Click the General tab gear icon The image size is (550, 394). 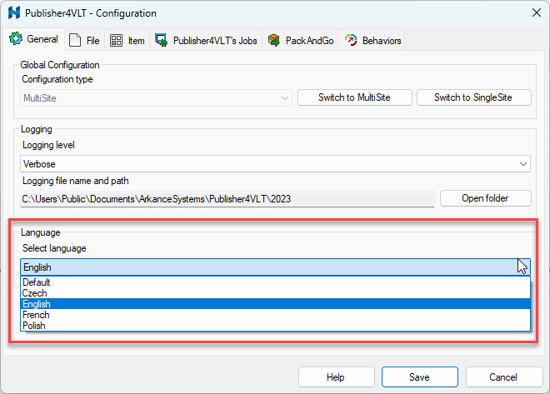click(16, 39)
